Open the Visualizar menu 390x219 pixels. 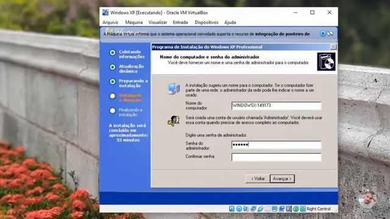click(x=158, y=23)
